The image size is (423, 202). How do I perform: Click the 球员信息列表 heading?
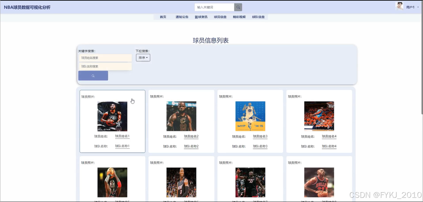pos(211,40)
